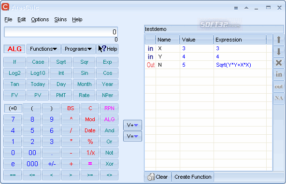The image size is (286, 184).
Task: Click the red C clear key
Action: pyautogui.click(x=90, y=108)
